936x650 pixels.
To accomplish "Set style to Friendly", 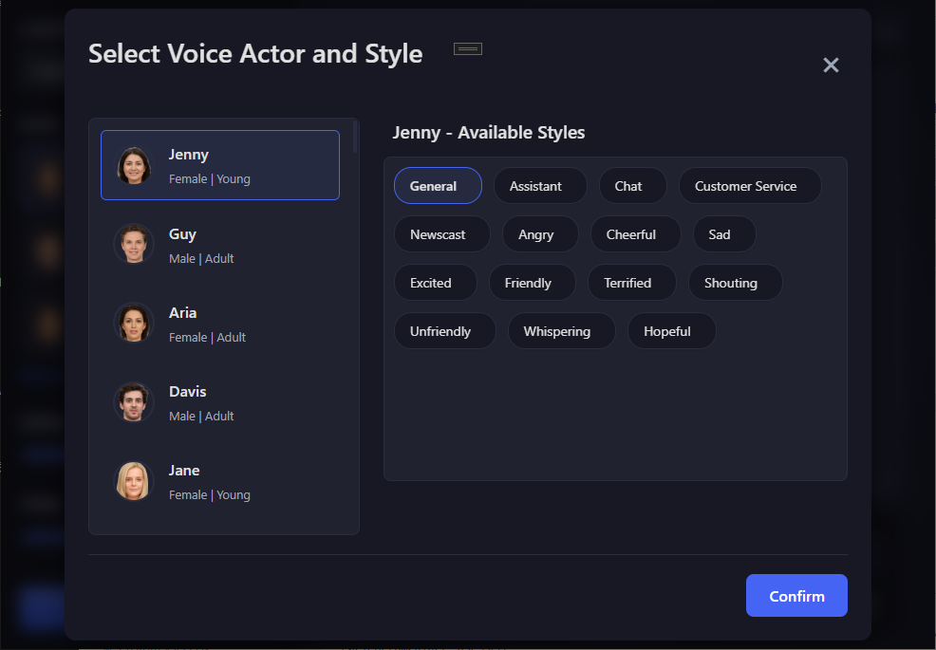I will (533, 283).
